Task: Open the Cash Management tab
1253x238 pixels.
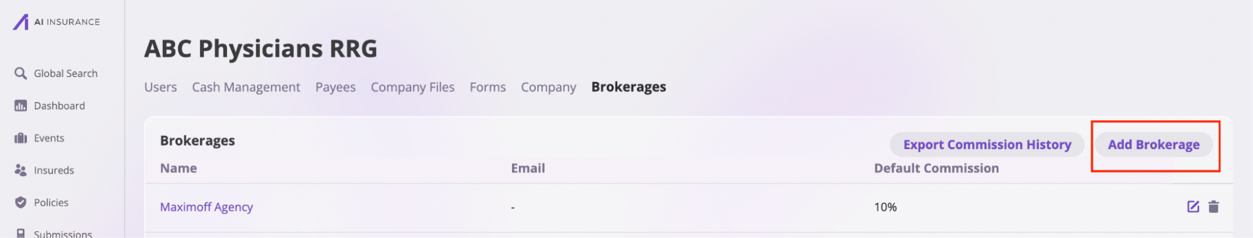Action: 246,87
